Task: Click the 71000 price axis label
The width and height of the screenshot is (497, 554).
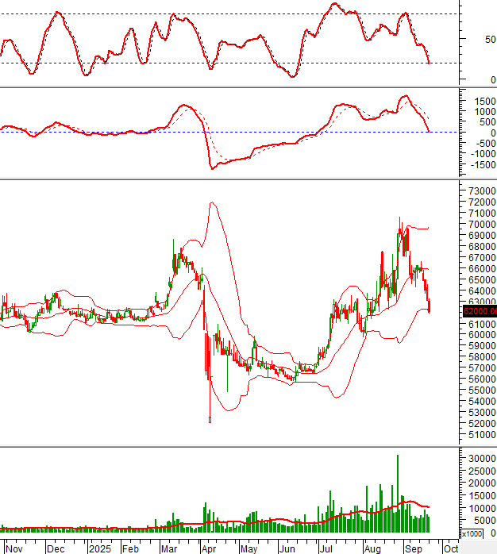Action: [482, 213]
